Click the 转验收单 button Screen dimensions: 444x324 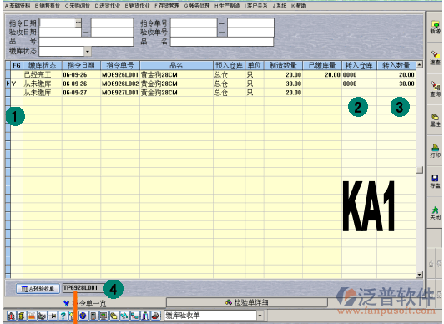tap(38, 289)
